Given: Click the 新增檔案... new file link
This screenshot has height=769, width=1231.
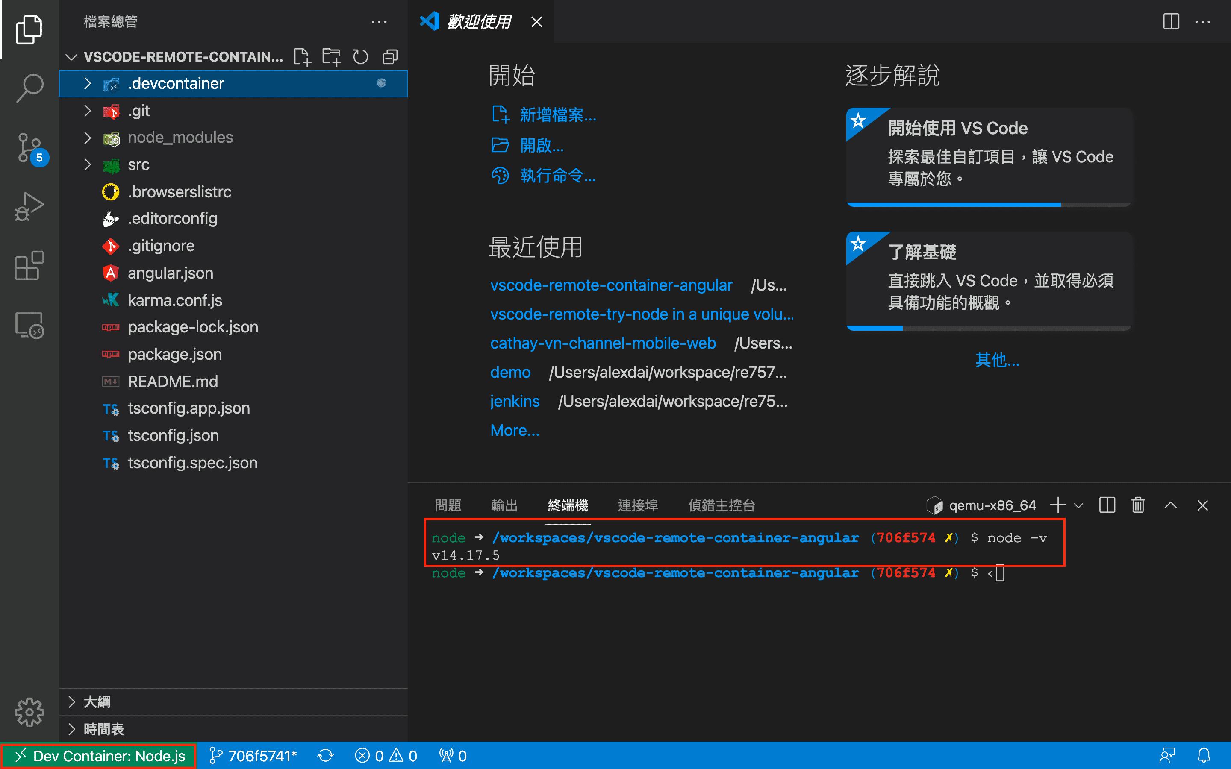Looking at the screenshot, I should click(x=543, y=115).
